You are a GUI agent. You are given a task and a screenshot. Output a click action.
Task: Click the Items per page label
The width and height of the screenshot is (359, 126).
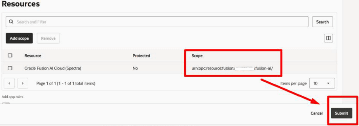coord(293,83)
